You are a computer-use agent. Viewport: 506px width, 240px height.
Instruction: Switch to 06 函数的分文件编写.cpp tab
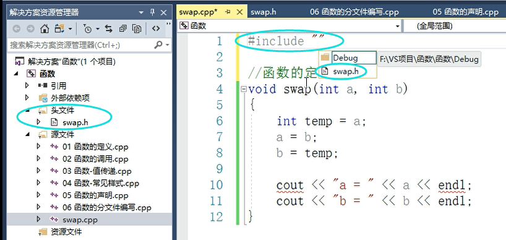click(x=354, y=12)
